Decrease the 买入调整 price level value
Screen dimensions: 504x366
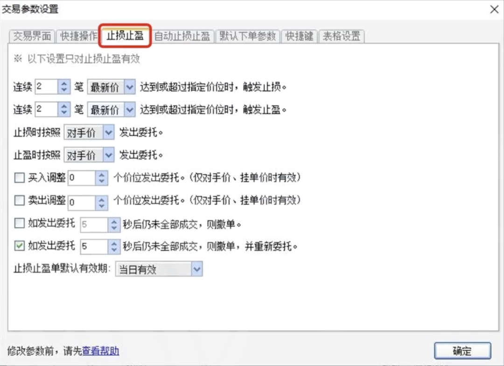(x=102, y=181)
